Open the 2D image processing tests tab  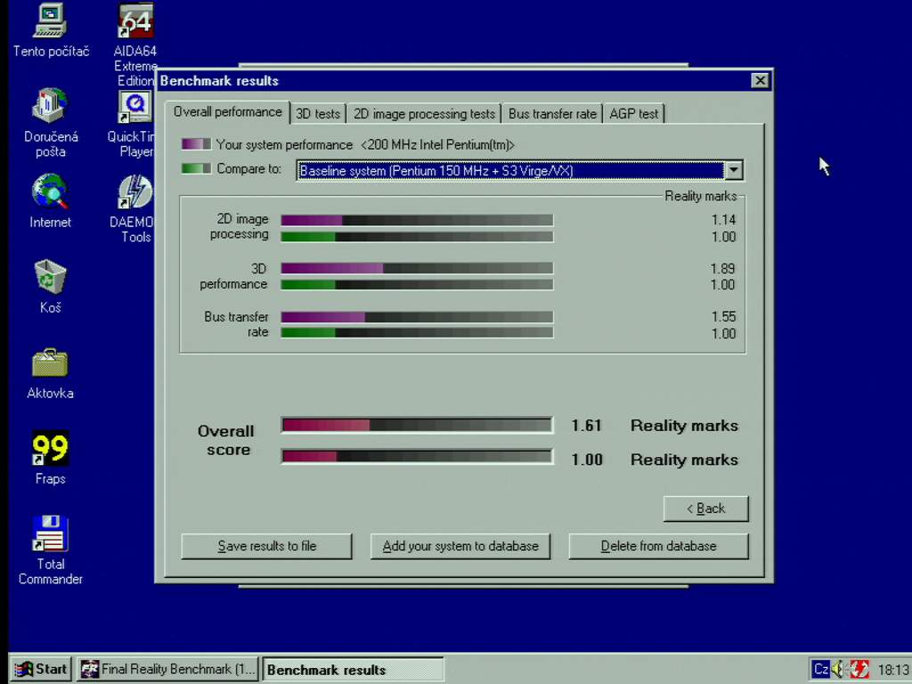[424, 113]
